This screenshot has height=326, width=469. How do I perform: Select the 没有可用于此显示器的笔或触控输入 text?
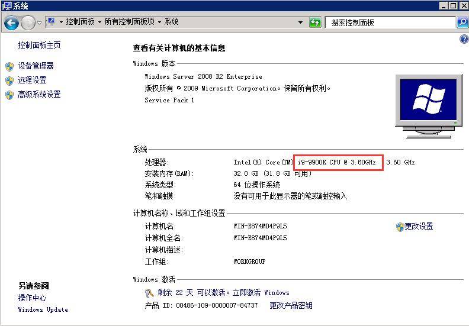(x=290, y=196)
